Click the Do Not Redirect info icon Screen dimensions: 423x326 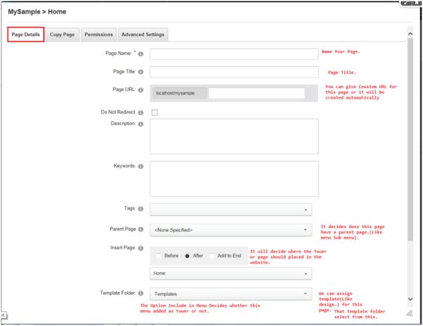(x=140, y=112)
